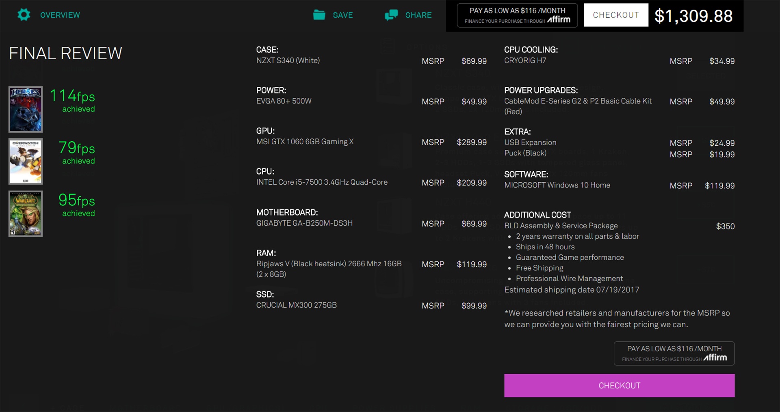780x412 pixels.
Task: Click the Share chat bubbles icon
Action: tap(391, 15)
